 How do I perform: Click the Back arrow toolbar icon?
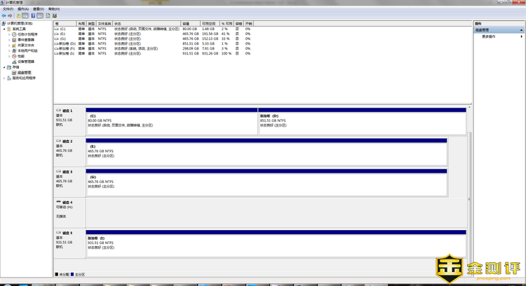pos(4,15)
